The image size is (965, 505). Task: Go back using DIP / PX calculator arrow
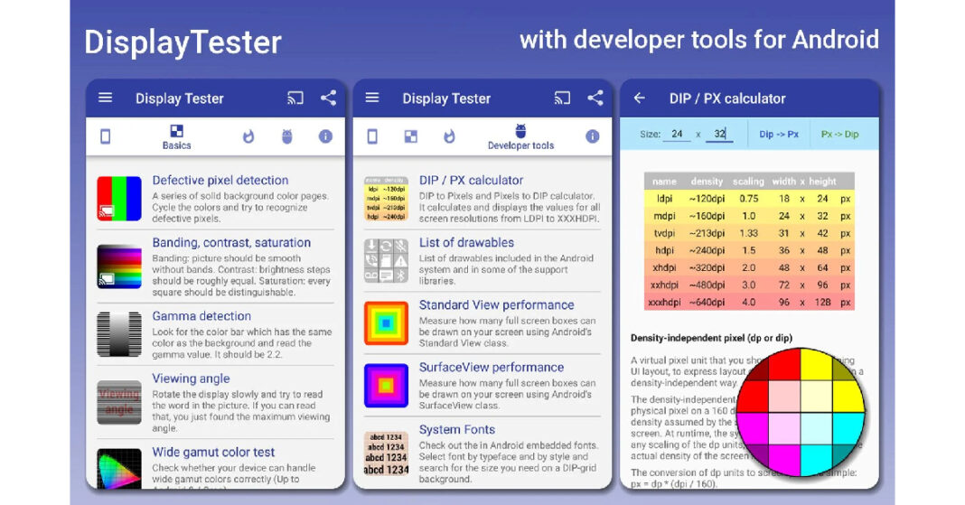[640, 98]
